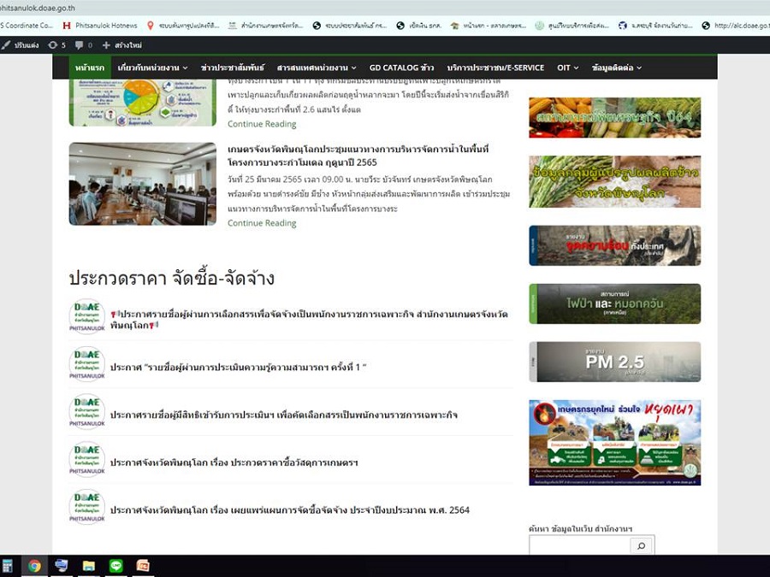Open the ประกวดราคาซื้อวัสดุการเกษตร announcement
Viewport: 770px width, 577px height.
[234, 462]
